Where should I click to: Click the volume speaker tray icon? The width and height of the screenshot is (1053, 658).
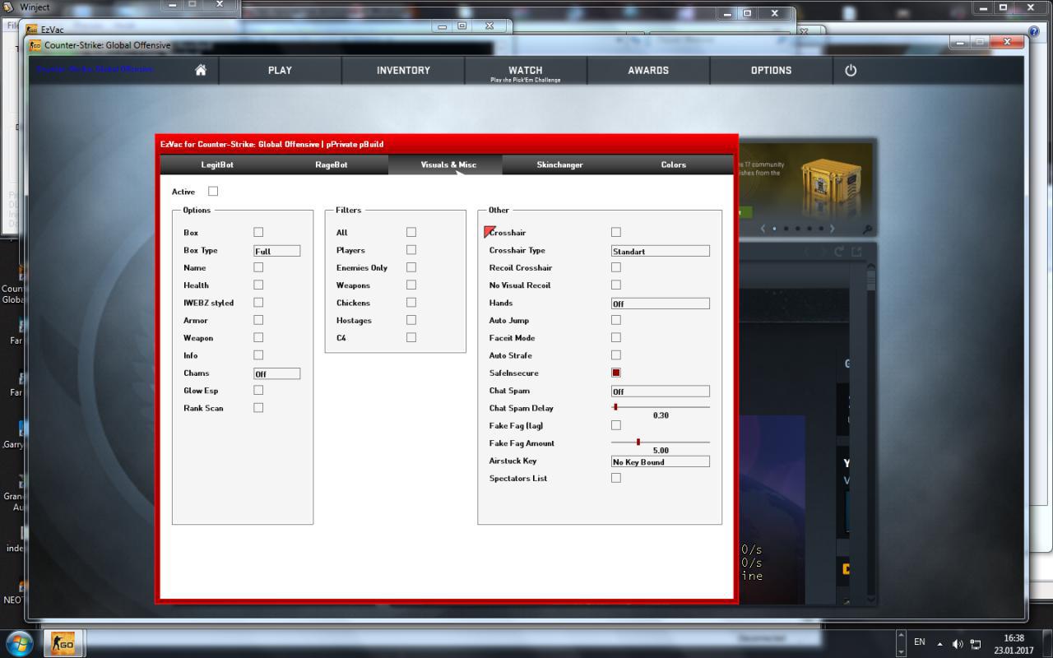point(958,644)
